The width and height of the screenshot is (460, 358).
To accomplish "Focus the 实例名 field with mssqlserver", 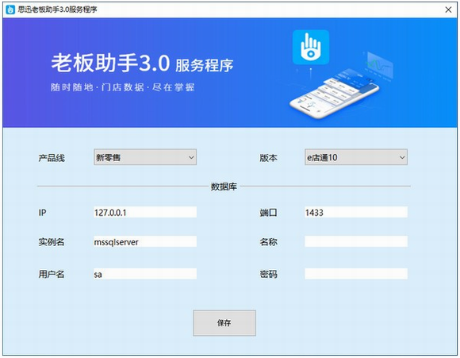I will tap(145, 241).
